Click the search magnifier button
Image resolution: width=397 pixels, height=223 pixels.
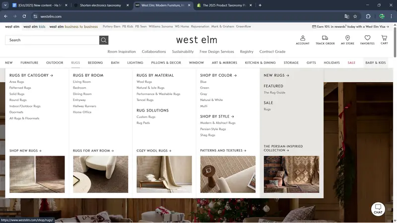click(x=104, y=40)
